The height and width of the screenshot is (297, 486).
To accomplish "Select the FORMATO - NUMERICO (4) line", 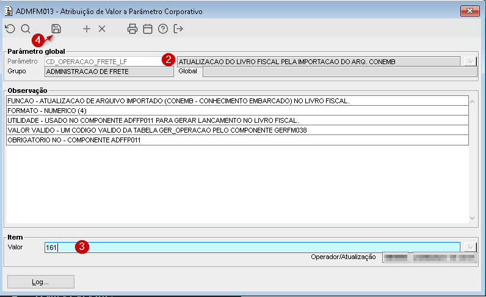I will tap(238, 111).
